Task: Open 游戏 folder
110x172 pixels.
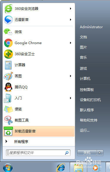Action: coord(83,69)
